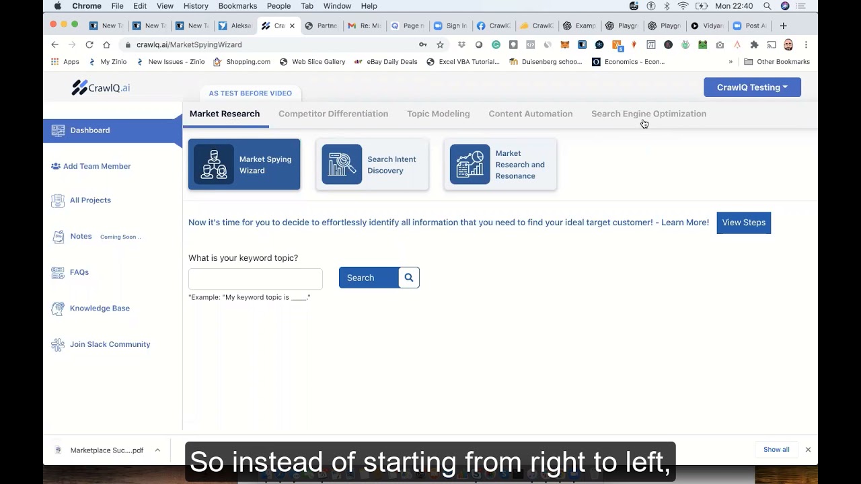This screenshot has width=861, height=484.
Task: Reload the page in Chrome
Action: 89,44
